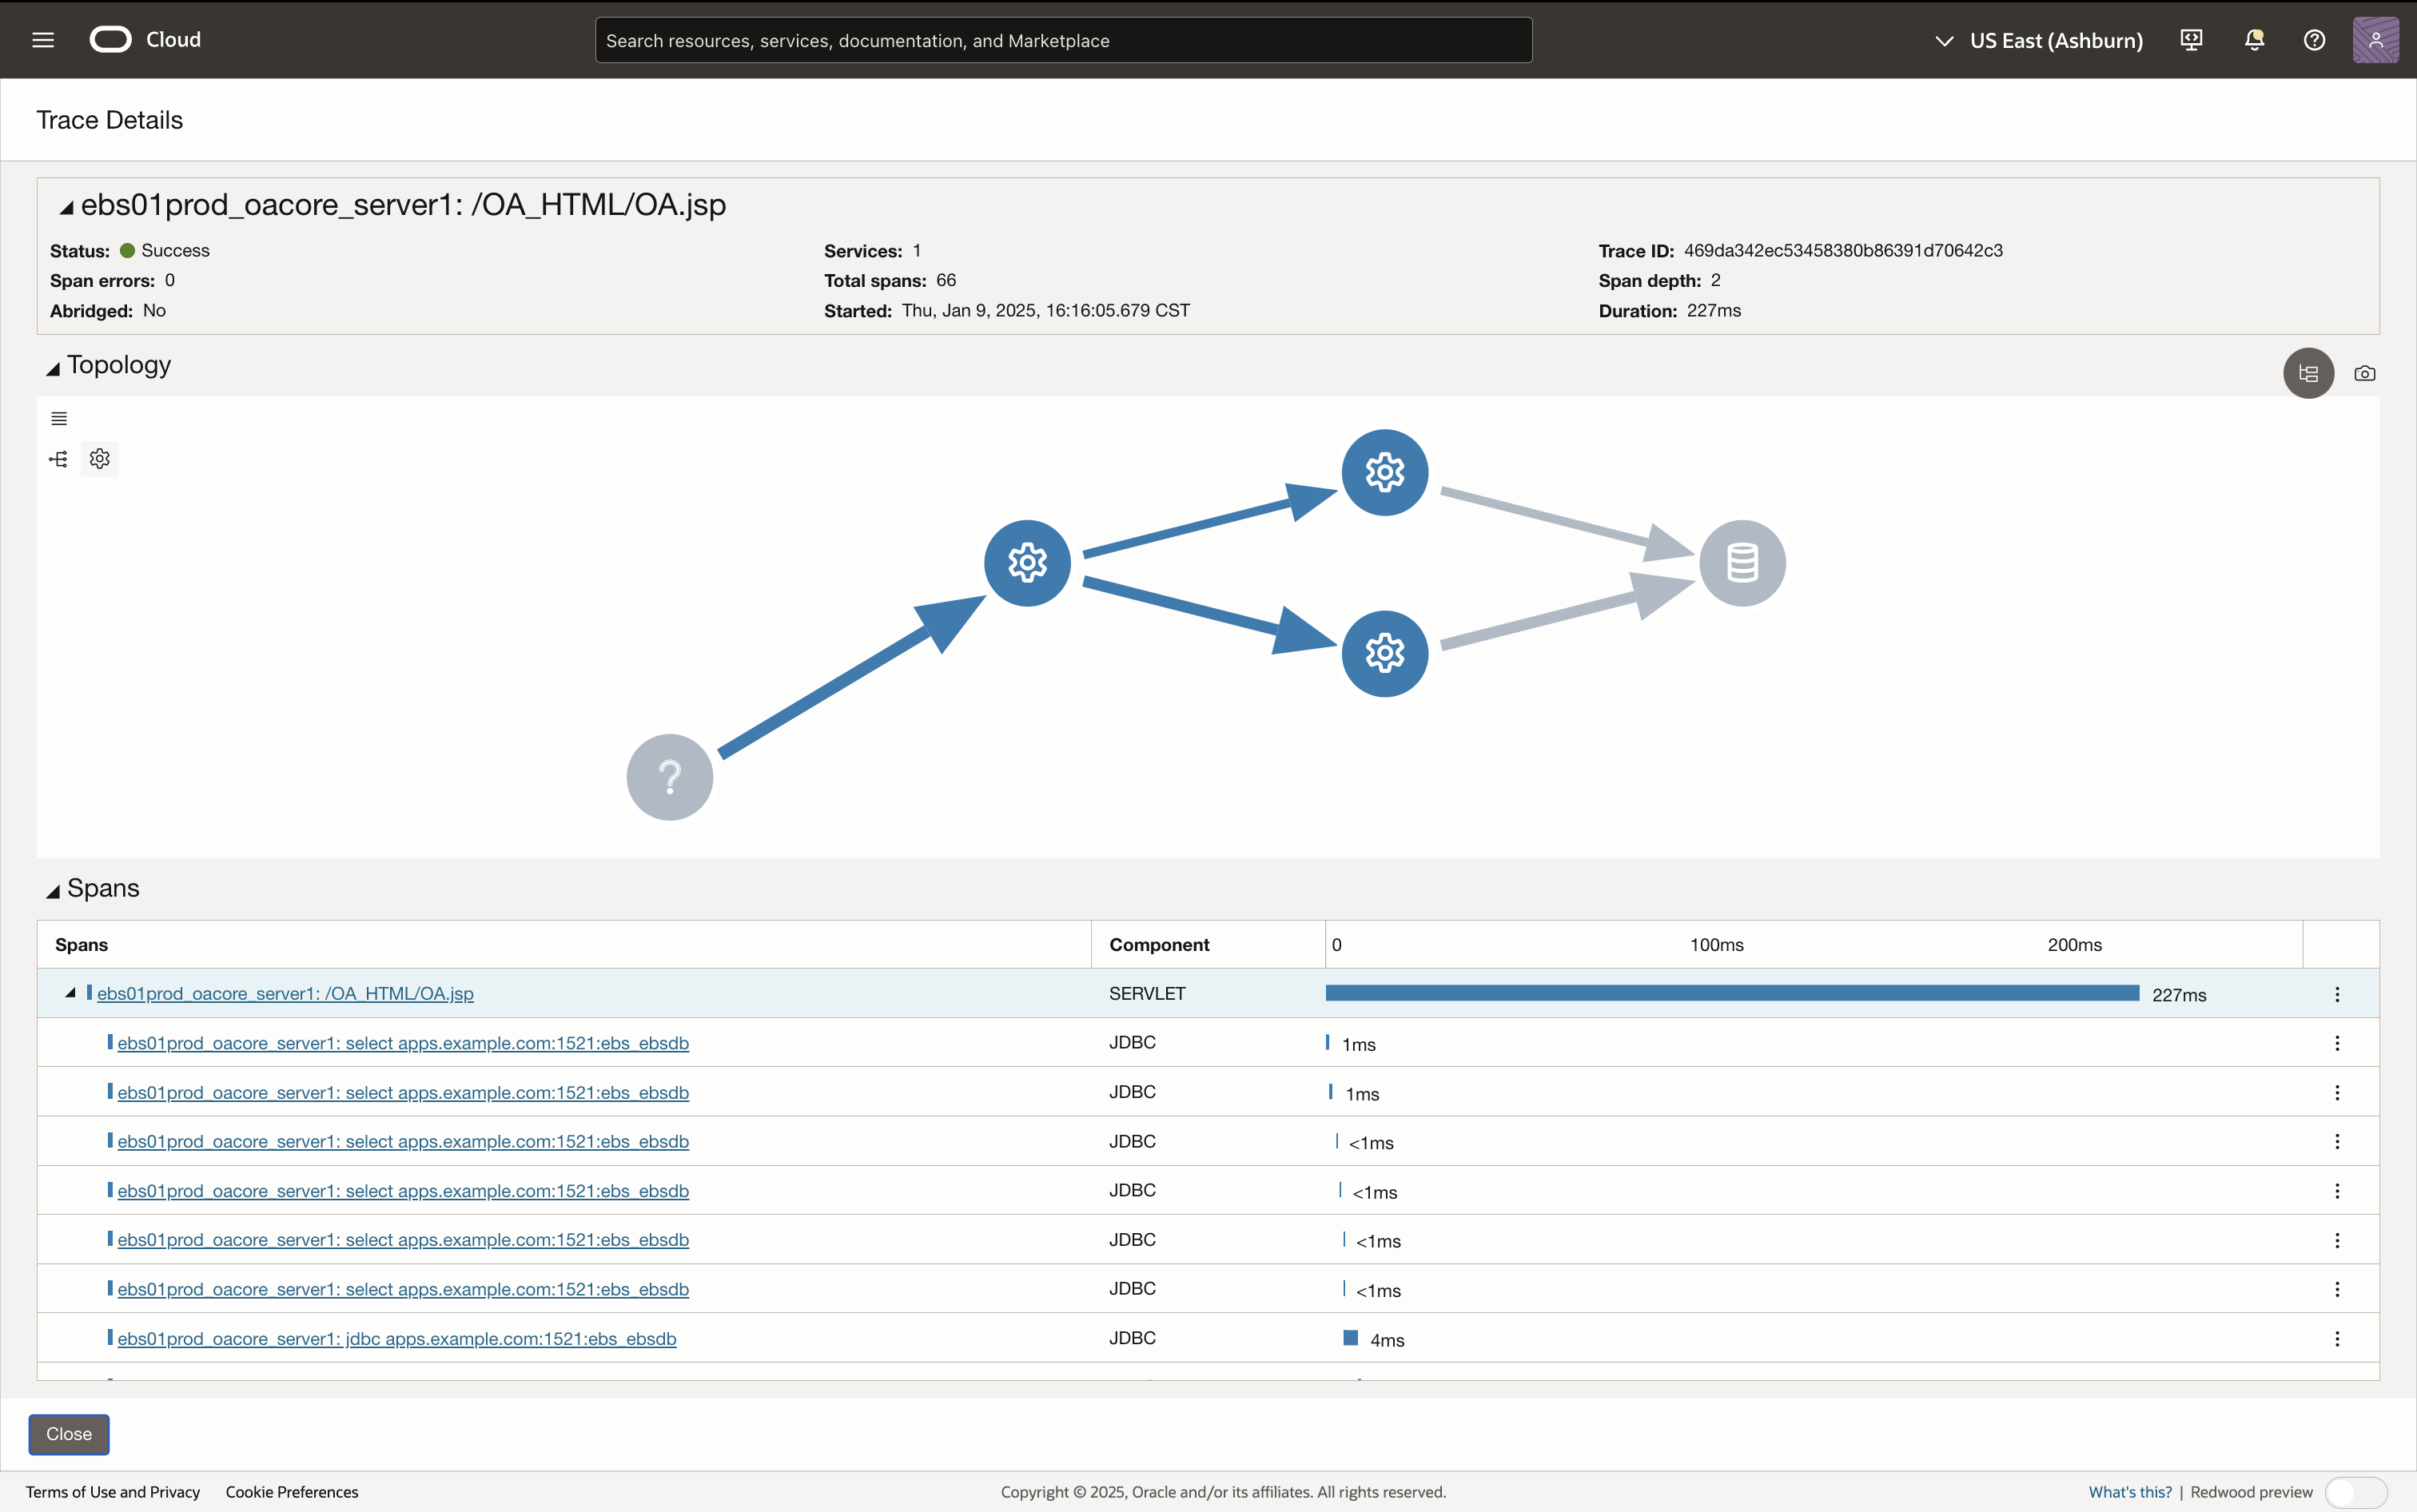Take a topology snapshot with camera icon

[2364, 374]
